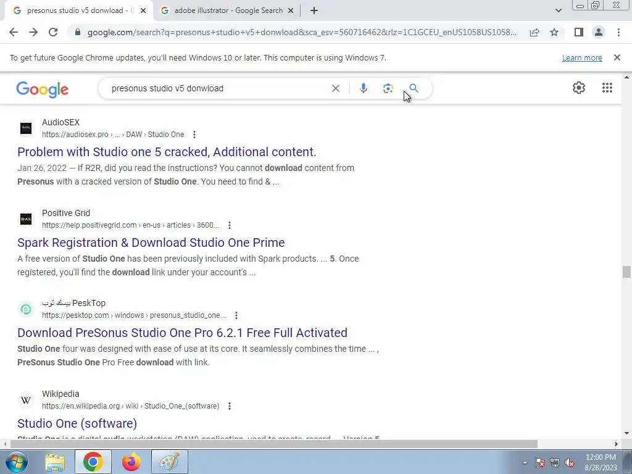Click scroll right arrow at bottom
632x474 pixels.
(617, 444)
